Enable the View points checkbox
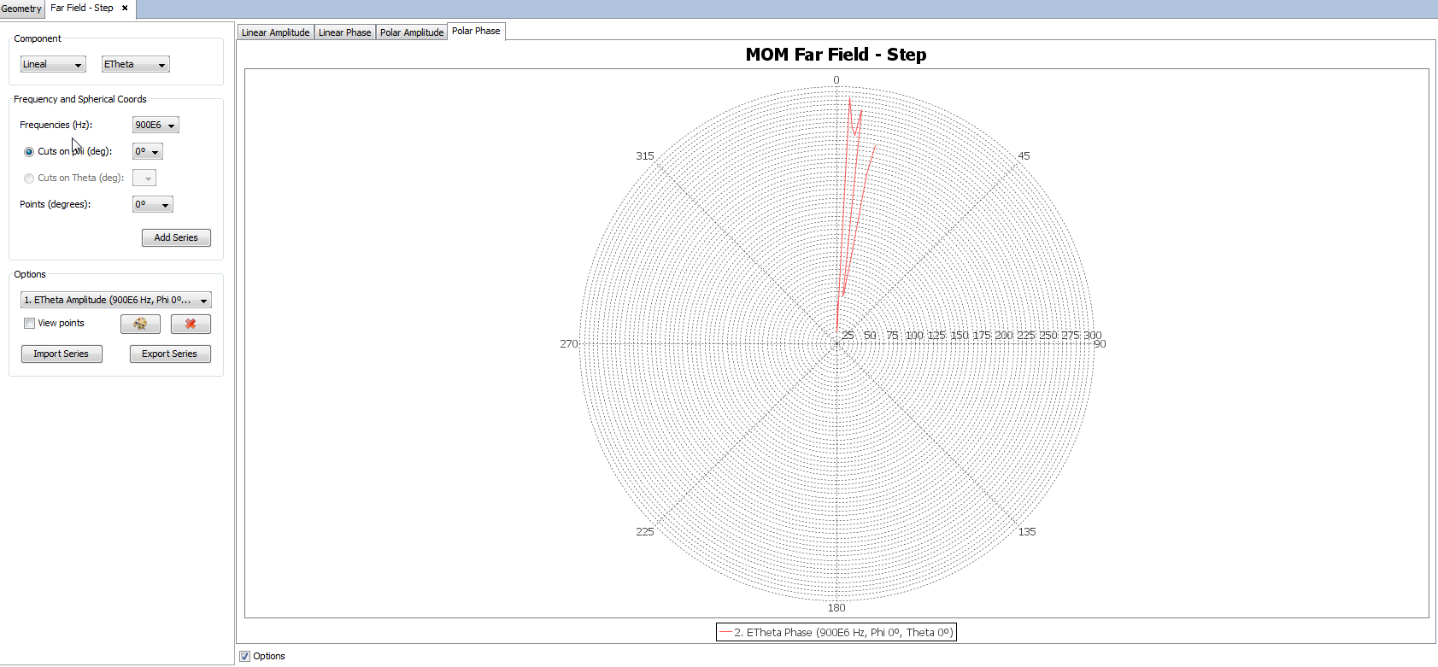The width and height of the screenshot is (1438, 667). (x=30, y=324)
